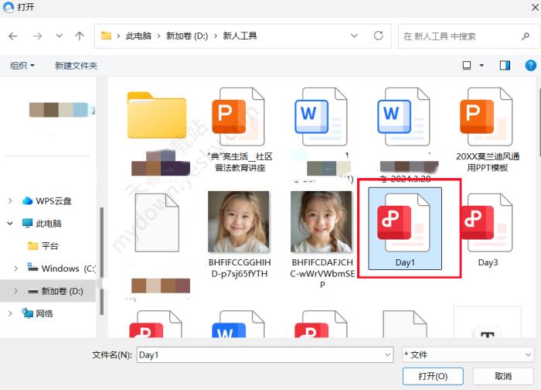Click the Up one level arrow
541x390 pixels.
pos(80,36)
